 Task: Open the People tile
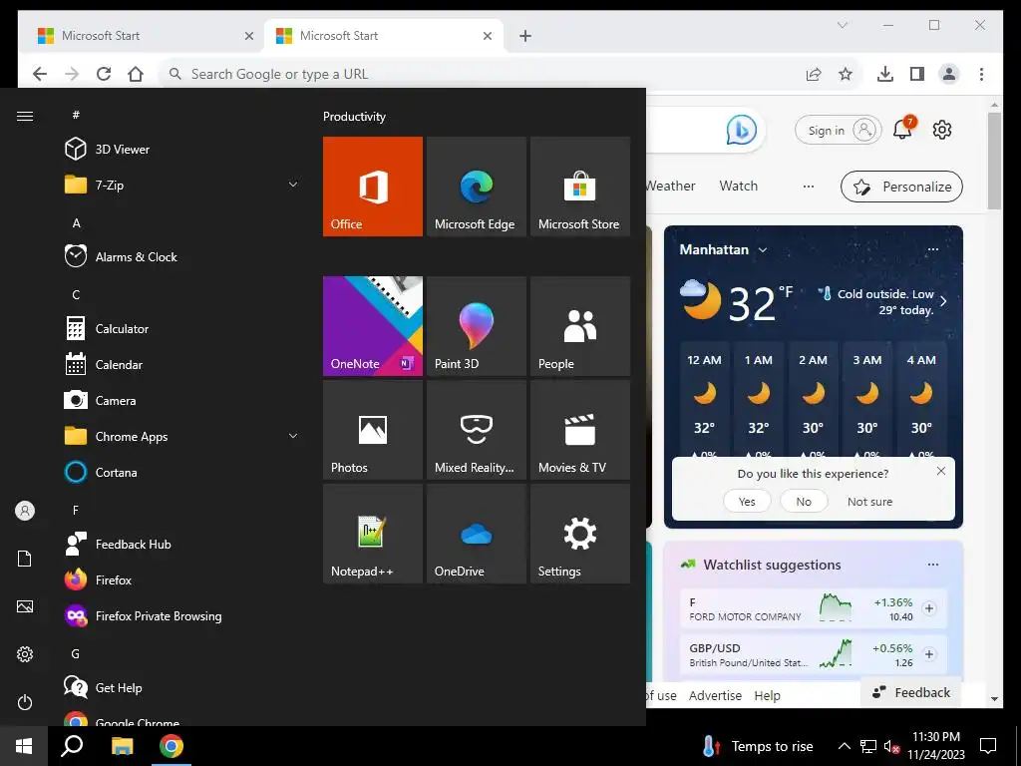[580, 326]
